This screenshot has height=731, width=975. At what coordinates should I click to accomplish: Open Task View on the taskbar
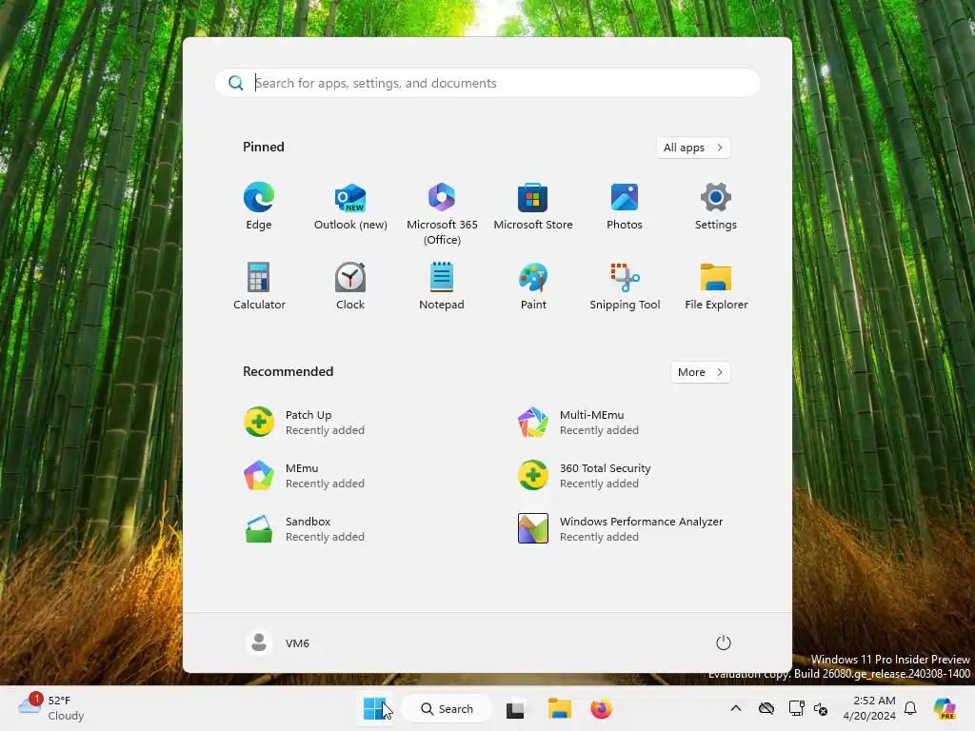point(515,709)
